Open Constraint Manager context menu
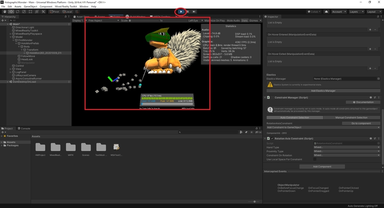384x208 pixels. click(379, 97)
